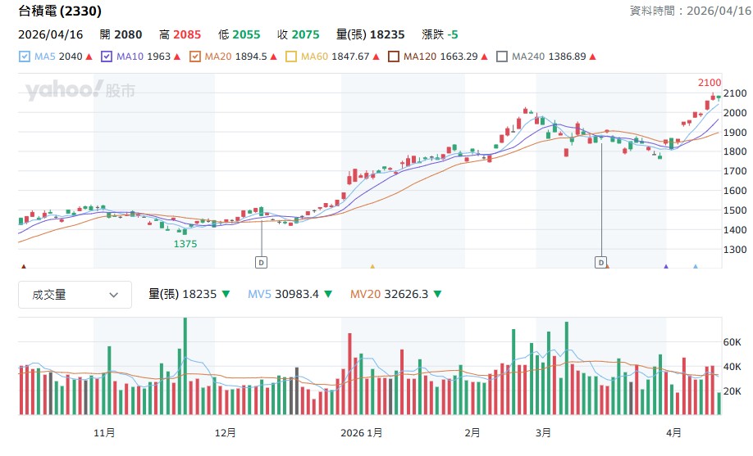Click the purple triangle marker near April
Image resolution: width=753 pixels, height=456 pixels.
[x=665, y=266]
